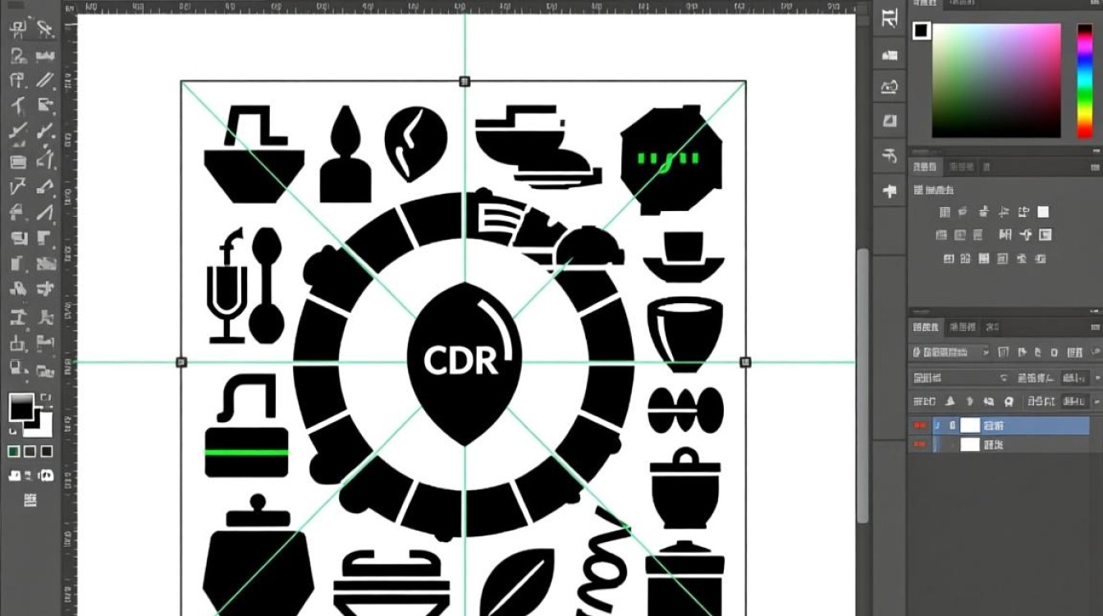Open the Opacity dropdown in Layers panel
Image resolution: width=1103 pixels, height=616 pixels.
point(1077,377)
